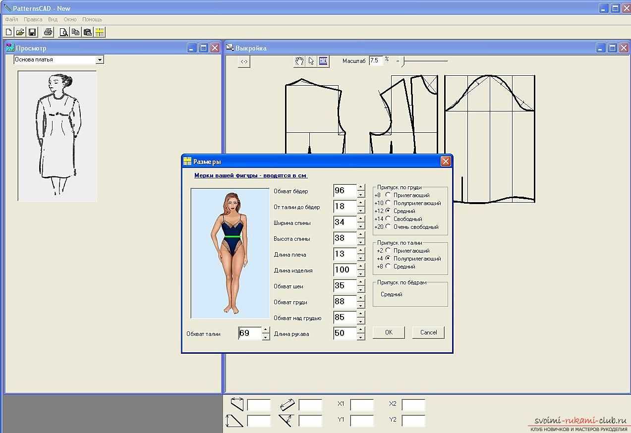Image resolution: width=631 pixels, height=433 pixels.
Task: Select +4 Полуприлегающий waist allowance
Action: coord(388,259)
